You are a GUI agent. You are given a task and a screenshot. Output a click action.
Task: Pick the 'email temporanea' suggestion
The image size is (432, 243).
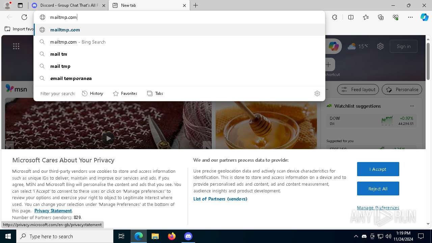click(x=179, y=78)
